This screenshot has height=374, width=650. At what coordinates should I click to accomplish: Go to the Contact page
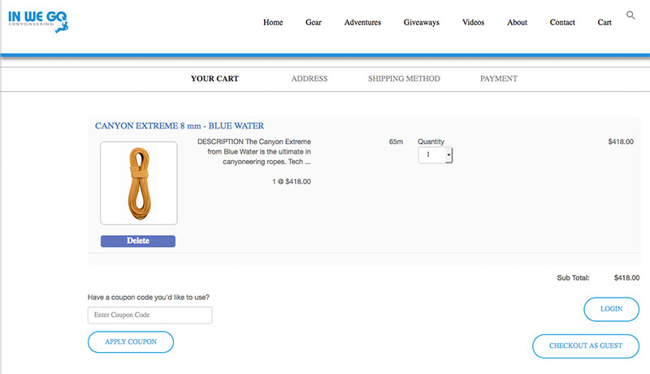tap(562, 23)
